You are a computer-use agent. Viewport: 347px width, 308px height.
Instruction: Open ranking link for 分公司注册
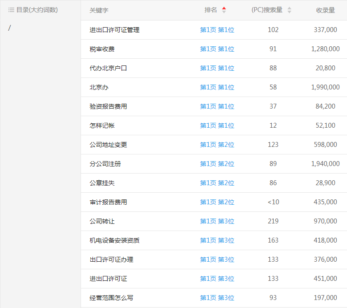pyautogui.click(x=217, y=164)
